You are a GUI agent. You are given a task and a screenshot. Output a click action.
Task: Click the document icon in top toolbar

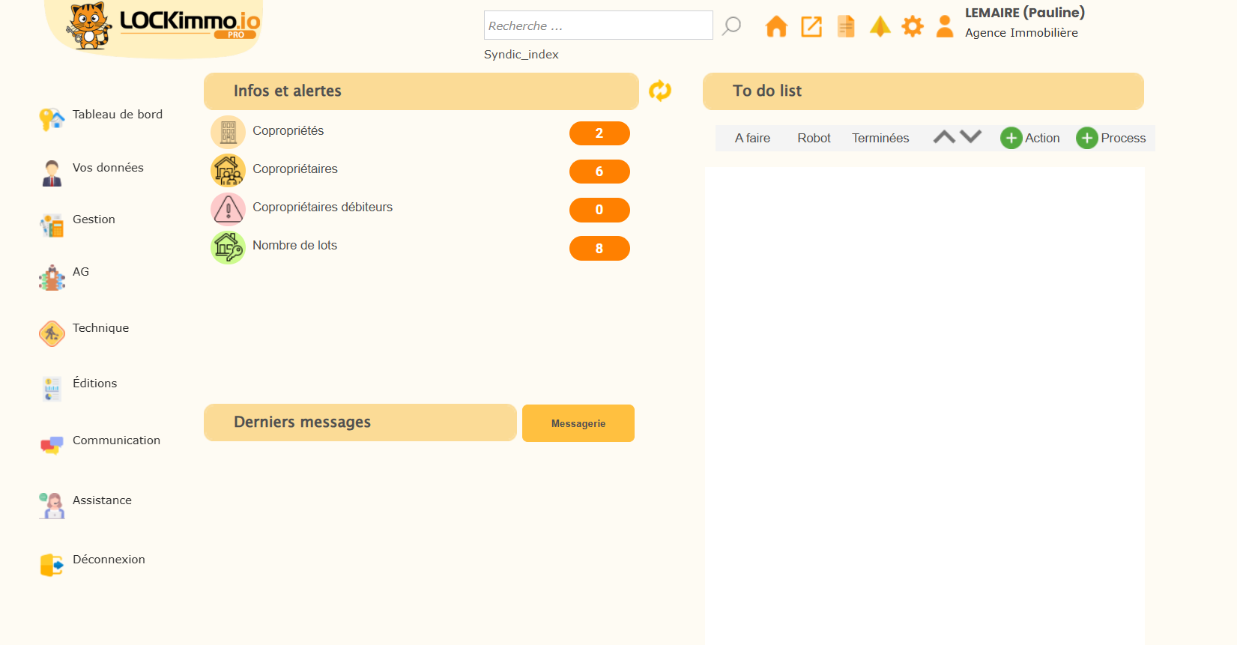[x=846, y=27]
